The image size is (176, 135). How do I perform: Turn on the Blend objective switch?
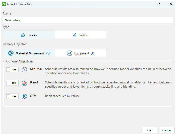[x=12, y=83]
